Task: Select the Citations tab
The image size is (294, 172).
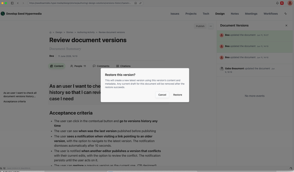Action: [x=123, y=66]
